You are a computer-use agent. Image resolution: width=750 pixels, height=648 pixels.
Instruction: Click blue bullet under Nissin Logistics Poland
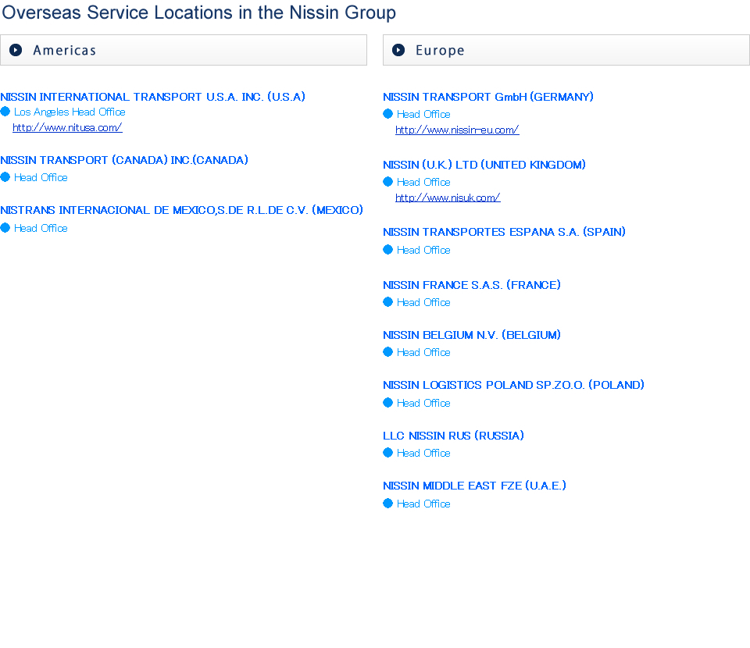388,403
